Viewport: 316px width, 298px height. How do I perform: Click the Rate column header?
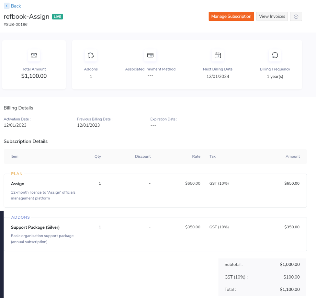[196, 156]
